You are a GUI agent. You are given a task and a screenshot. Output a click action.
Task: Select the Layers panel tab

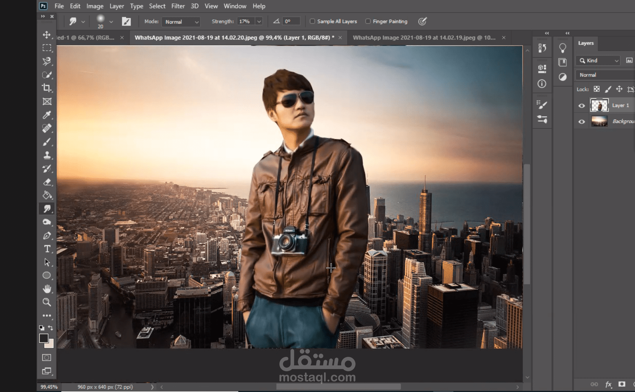pyautogui.click(x=586, y=43)
